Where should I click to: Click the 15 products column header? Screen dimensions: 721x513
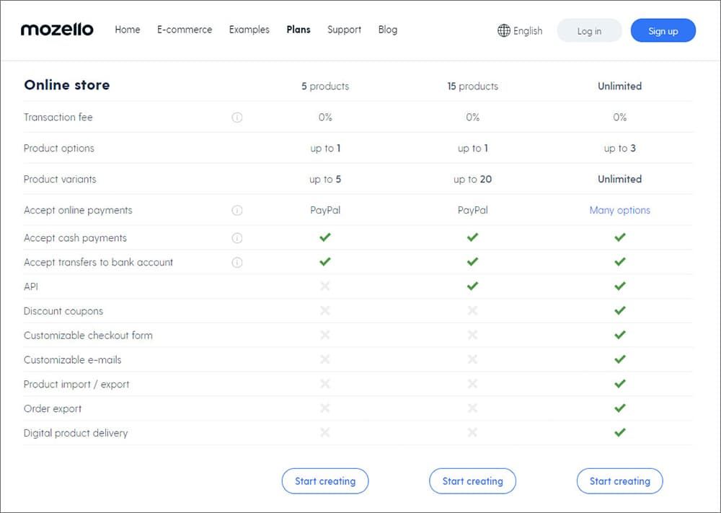click(473, 87)
